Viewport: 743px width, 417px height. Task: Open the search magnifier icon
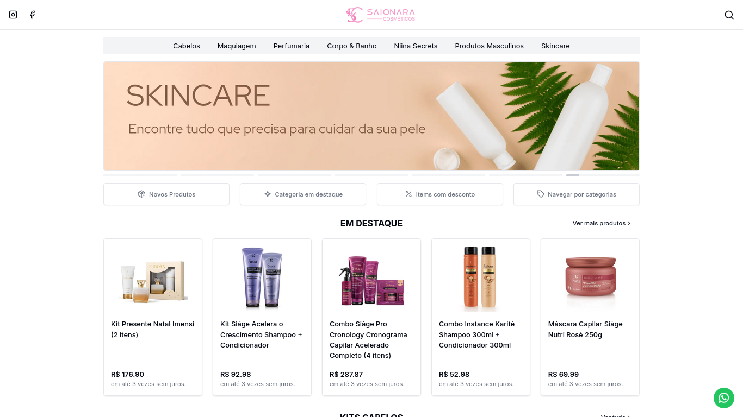coord(729,15)
